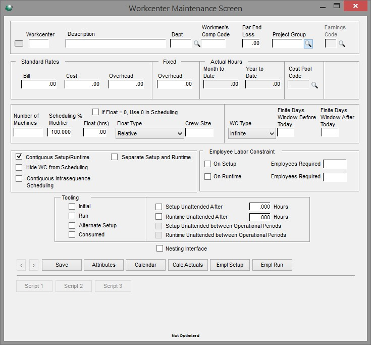This screenshot has height=345, width=371.
Task: Enable On Runtime labor constraint
Action: point(207,176)
